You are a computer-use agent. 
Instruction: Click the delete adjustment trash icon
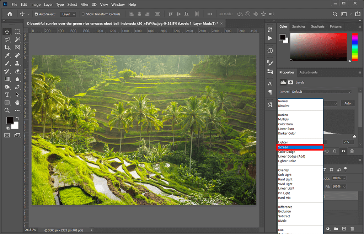(x=352, y=151)
